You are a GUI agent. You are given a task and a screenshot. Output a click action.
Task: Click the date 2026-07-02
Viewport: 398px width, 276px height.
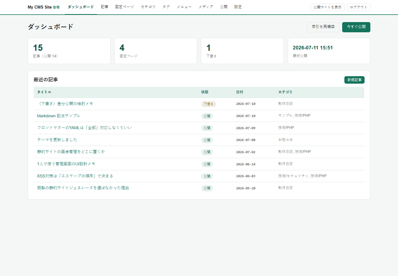tap(246, 152)
